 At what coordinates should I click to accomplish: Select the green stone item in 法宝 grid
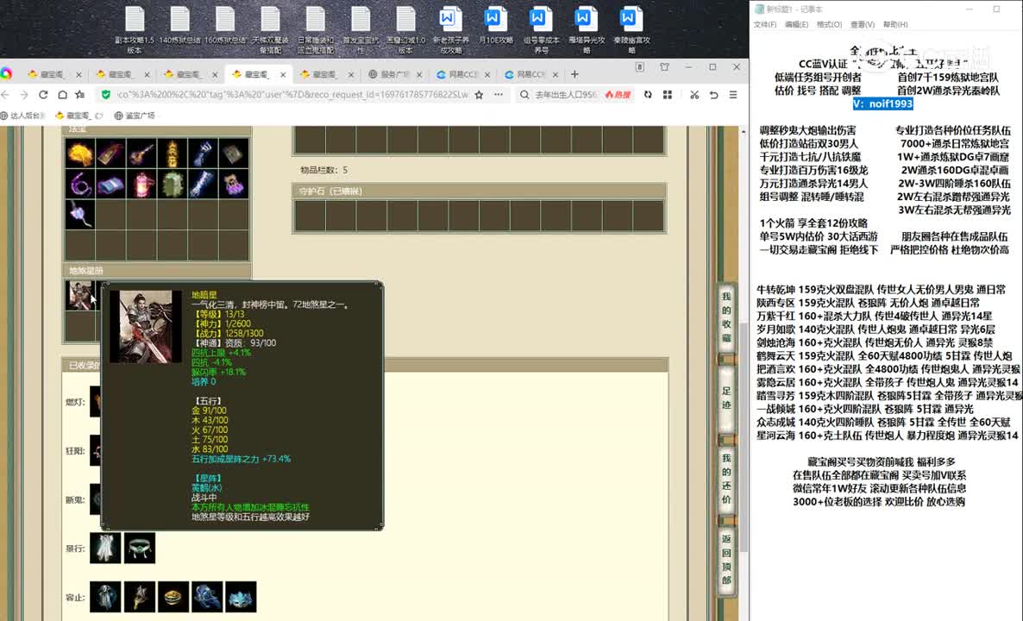pos(173,185)
